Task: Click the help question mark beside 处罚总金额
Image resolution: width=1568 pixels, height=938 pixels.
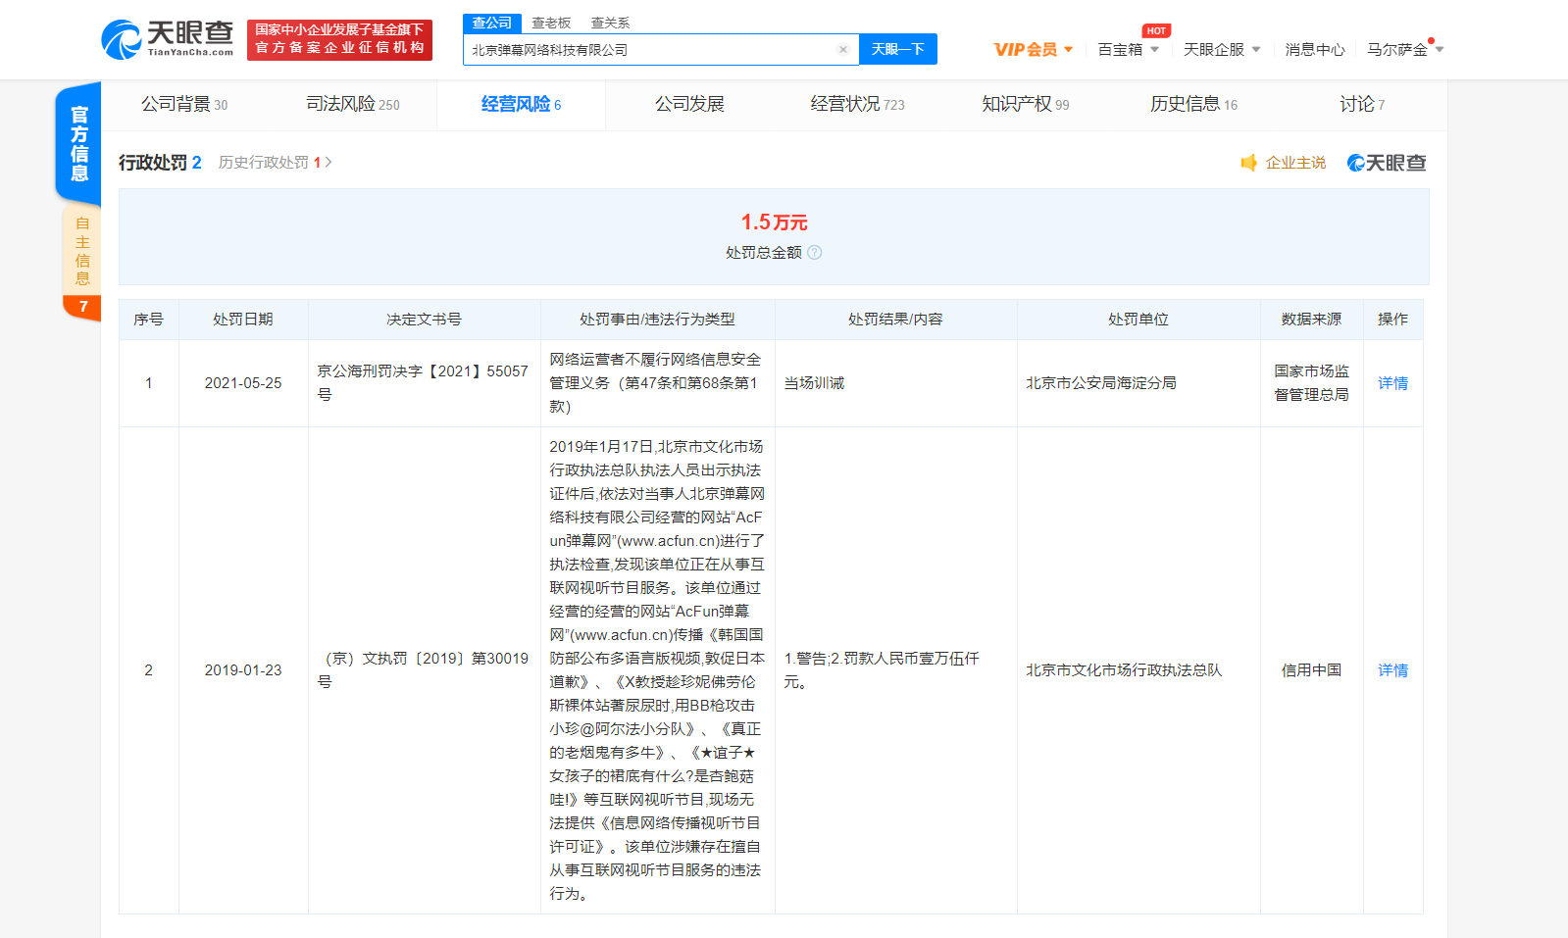Action: click(814, 253)
